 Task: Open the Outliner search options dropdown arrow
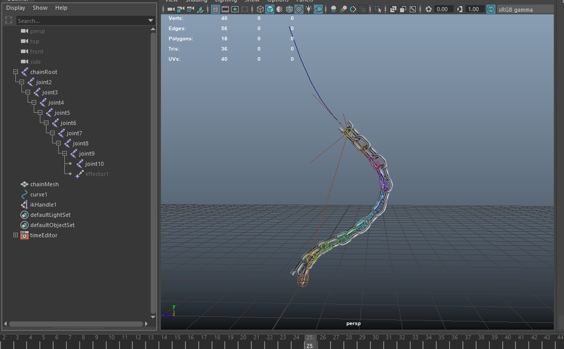[x=151, y=21]
